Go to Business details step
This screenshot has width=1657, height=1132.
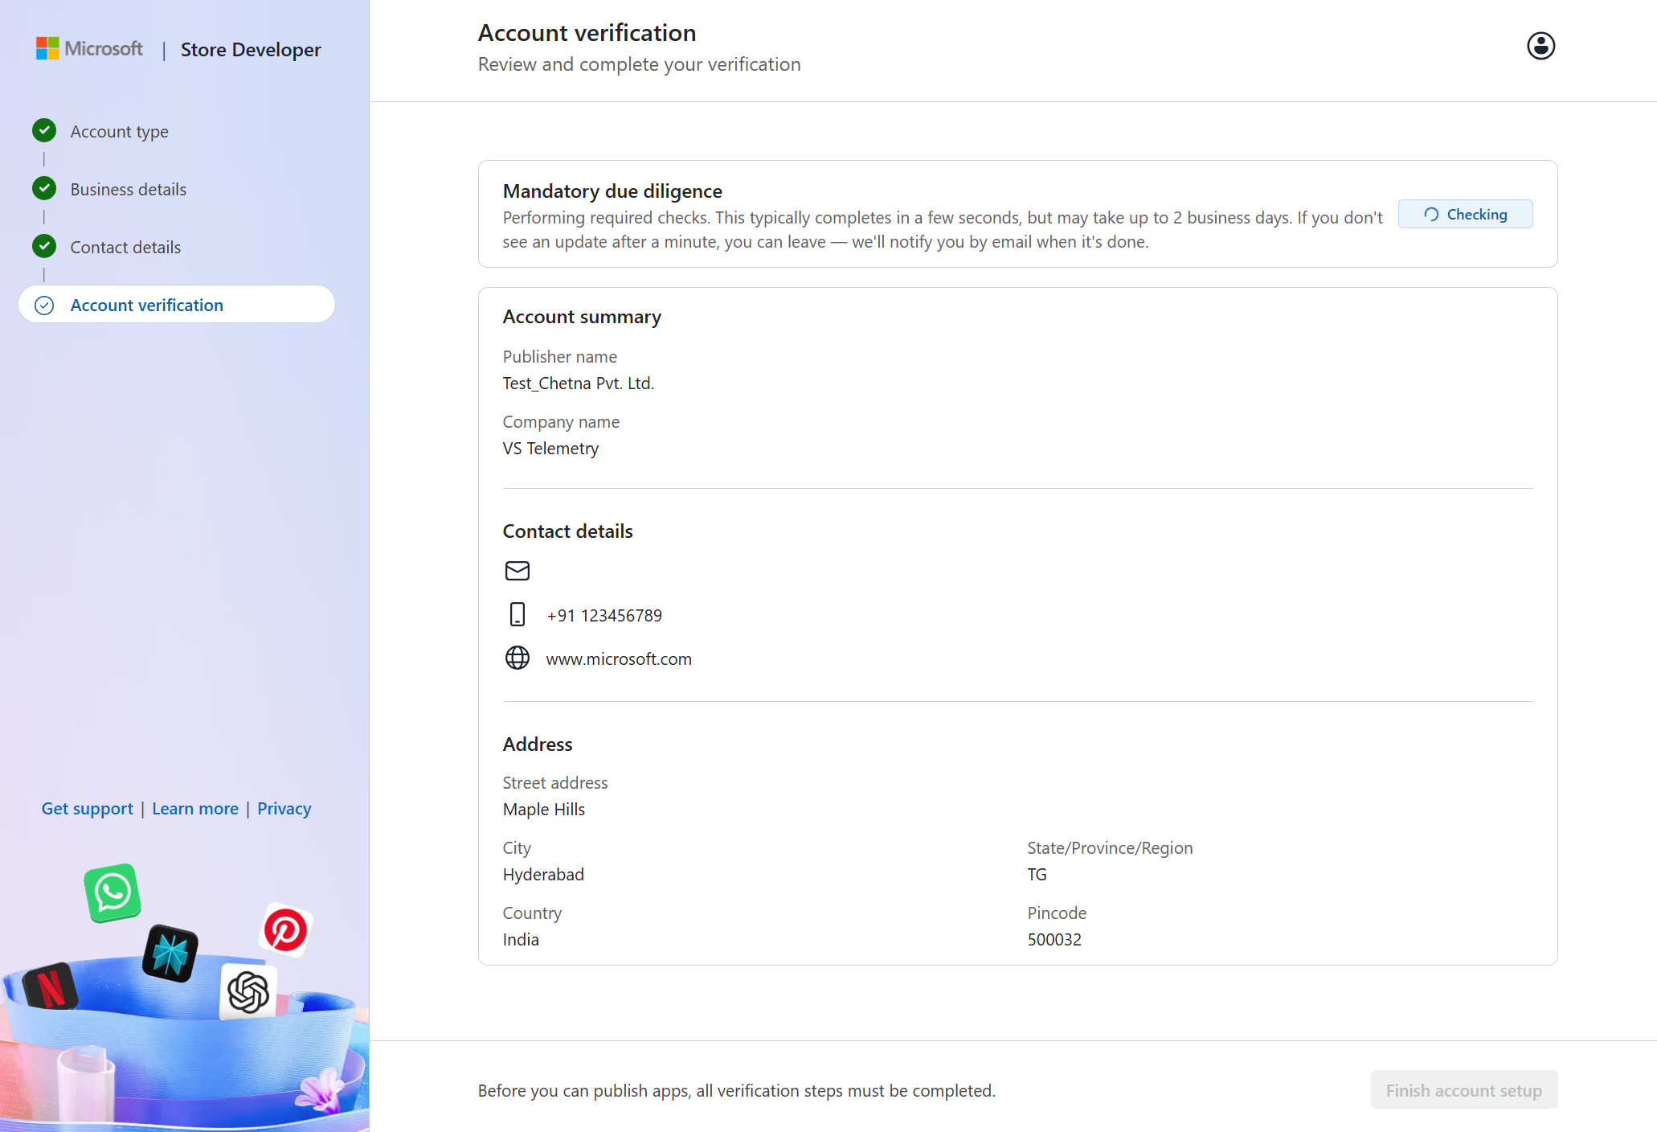point(128,190)
